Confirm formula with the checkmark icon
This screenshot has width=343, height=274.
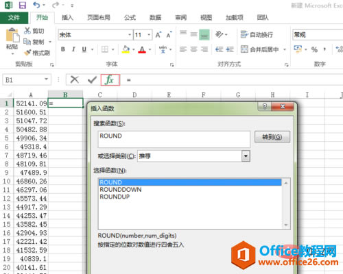click(x=92, y=79)
